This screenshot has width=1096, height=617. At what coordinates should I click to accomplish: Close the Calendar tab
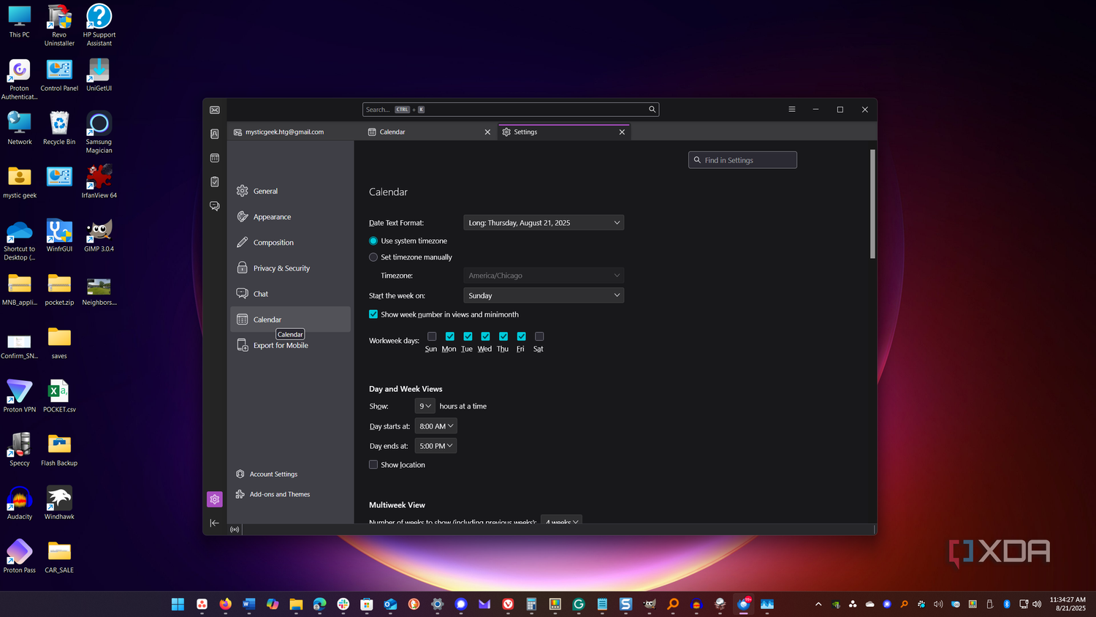tap(487, 132)
